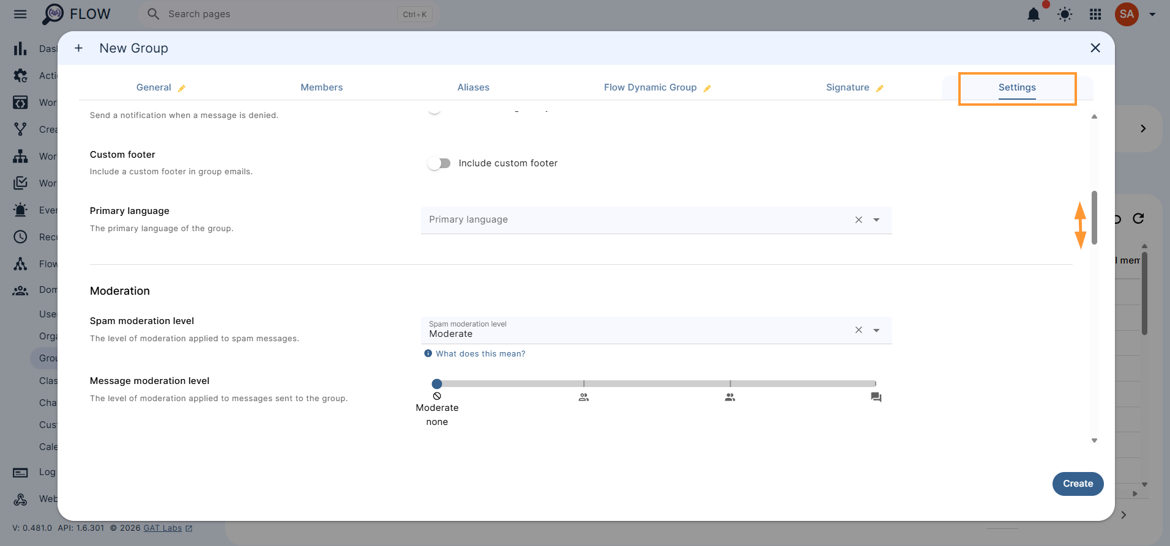The height and width of the screenshot is (546, 1170).
Task: Select the moderate-all chat icon on slider
Action: tap(876, 397)
